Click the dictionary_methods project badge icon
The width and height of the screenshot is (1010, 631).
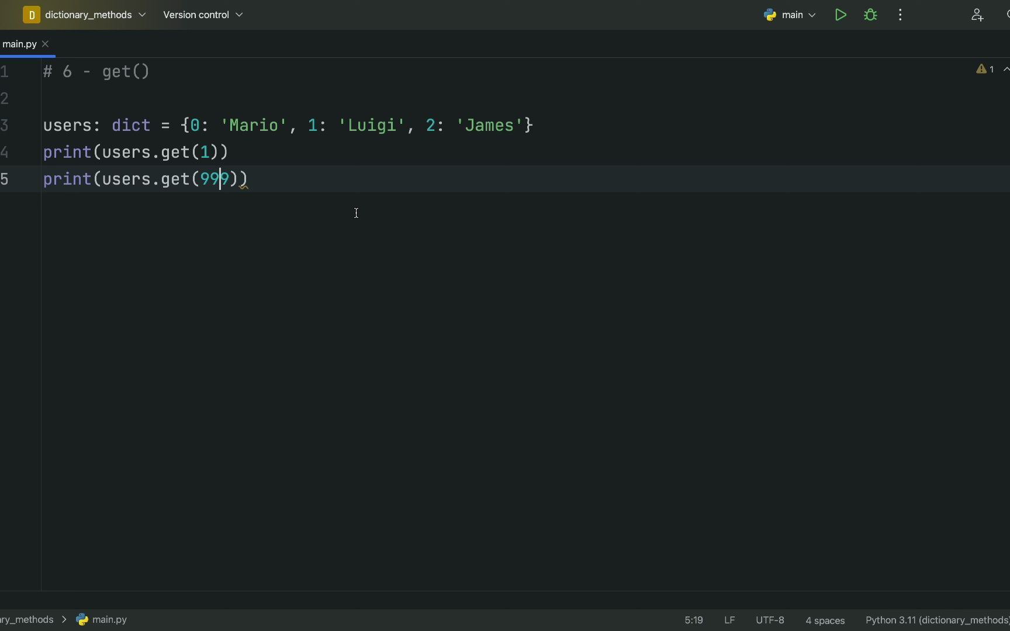point(31,15)
